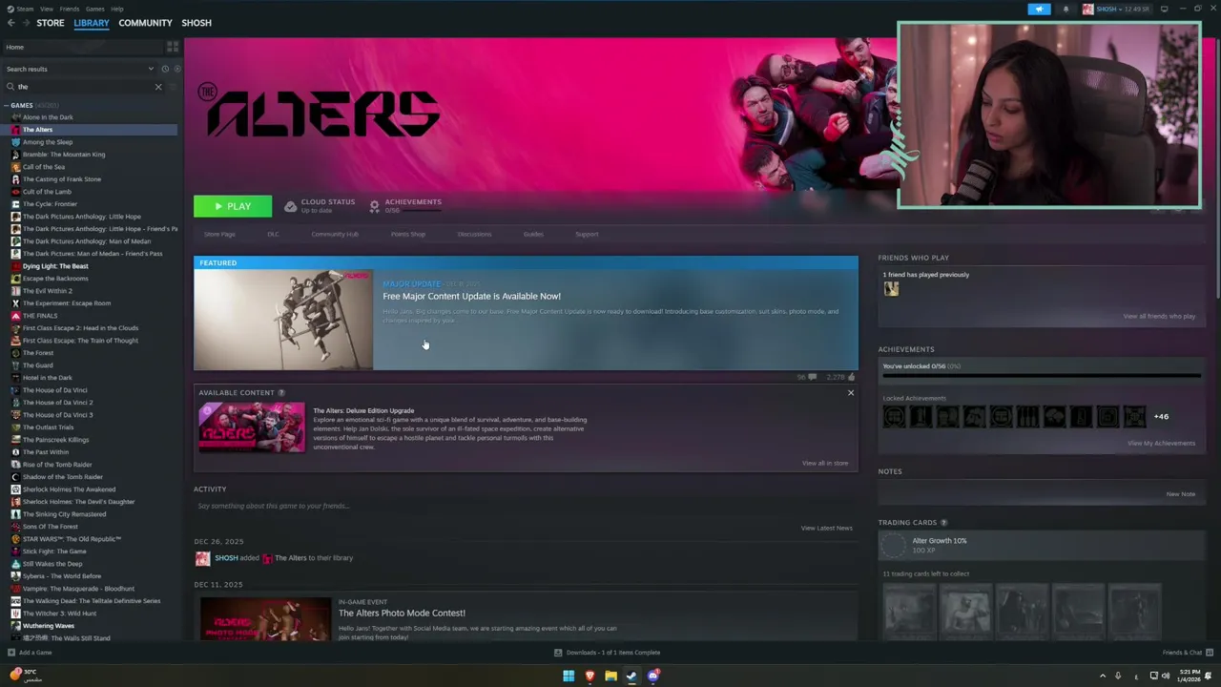The width and height of the screenshot is (1221, 687).
Task: Open Friends & Chat
Action: click(1187, 653)
